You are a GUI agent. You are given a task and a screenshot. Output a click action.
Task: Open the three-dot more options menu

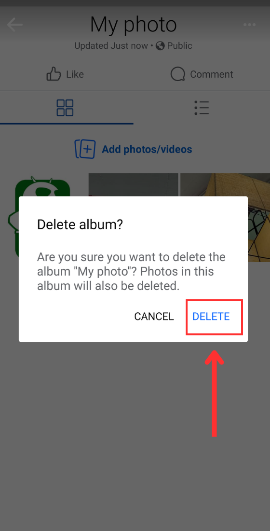(249, 25)
